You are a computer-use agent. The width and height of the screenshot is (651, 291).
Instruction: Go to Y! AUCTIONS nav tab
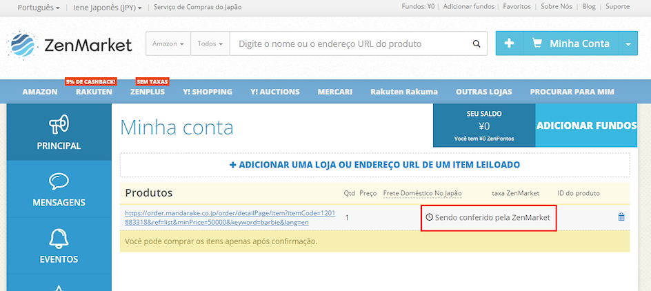(275, 92)
